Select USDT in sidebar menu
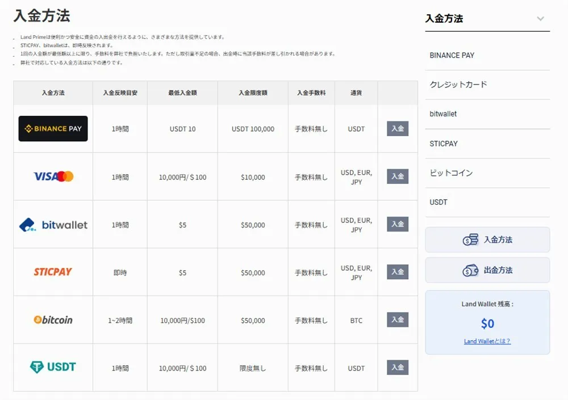The height and width of the screenshot is (400, 568). click(487, 203)
